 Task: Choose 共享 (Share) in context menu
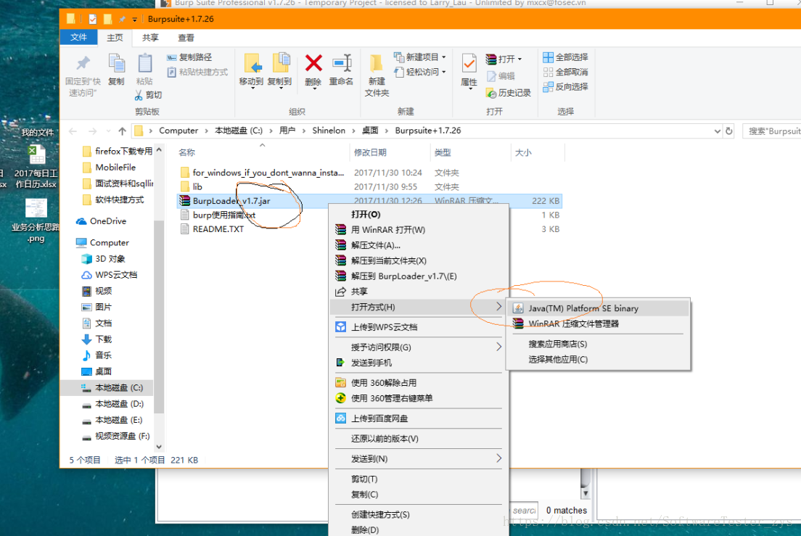tap(419, 292)
